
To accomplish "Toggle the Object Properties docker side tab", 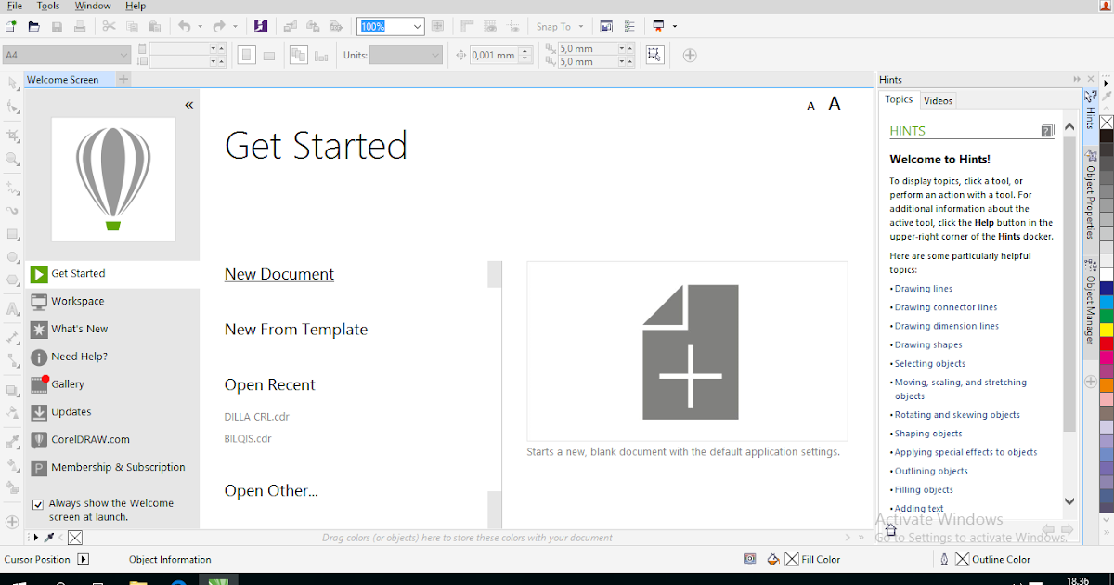I will pos(1090,202).
